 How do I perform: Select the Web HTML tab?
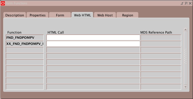click(x=83, y=15)
